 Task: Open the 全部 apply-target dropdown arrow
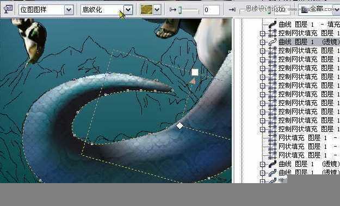tap(337, 10)
